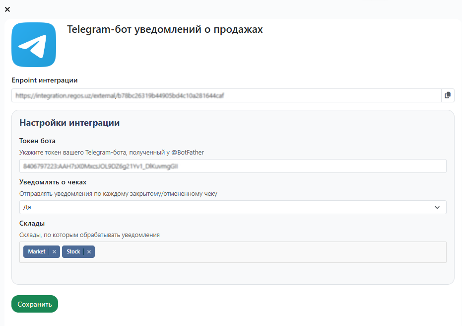This screenshot has height=326, width=462.
Task: Click the "Enpoint интеграции" label
Action: pos(45,80)
